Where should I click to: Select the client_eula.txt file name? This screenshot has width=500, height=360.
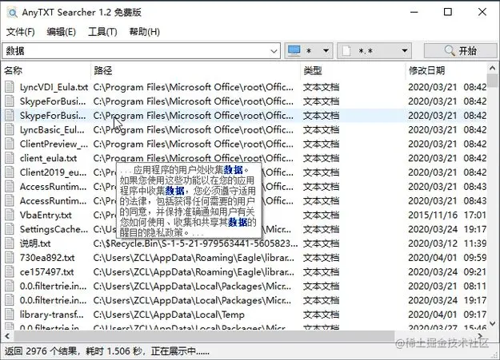tap(49, 158)
